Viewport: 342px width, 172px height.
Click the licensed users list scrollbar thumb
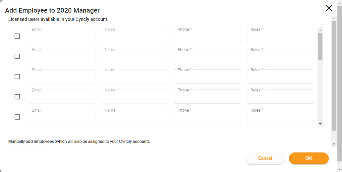tap(320, 46)
